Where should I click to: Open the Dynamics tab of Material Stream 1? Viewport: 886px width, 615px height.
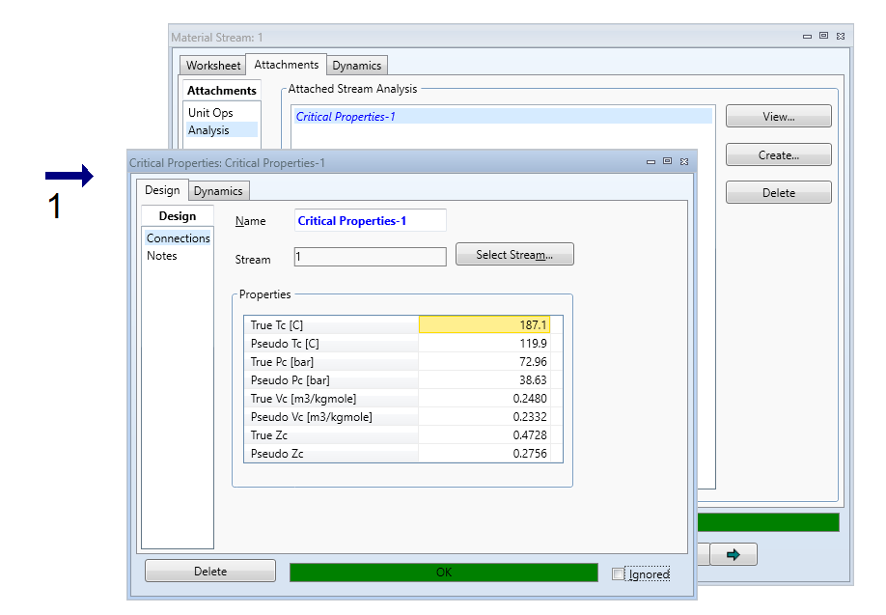(356, 65)
